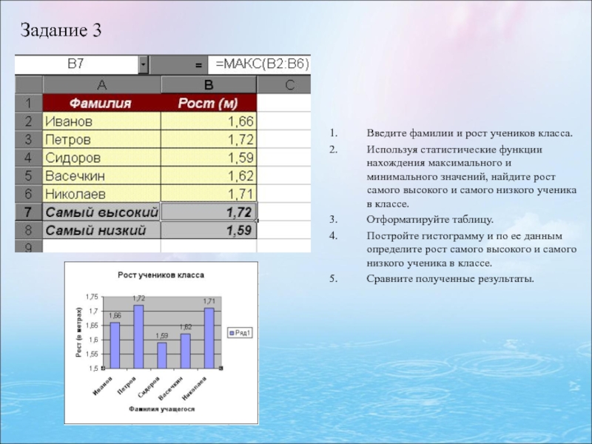This screenshot has width=592, height=444.
Task: Click the formula bar with =МАКС(B2:B6)
Action: (260, 64)
